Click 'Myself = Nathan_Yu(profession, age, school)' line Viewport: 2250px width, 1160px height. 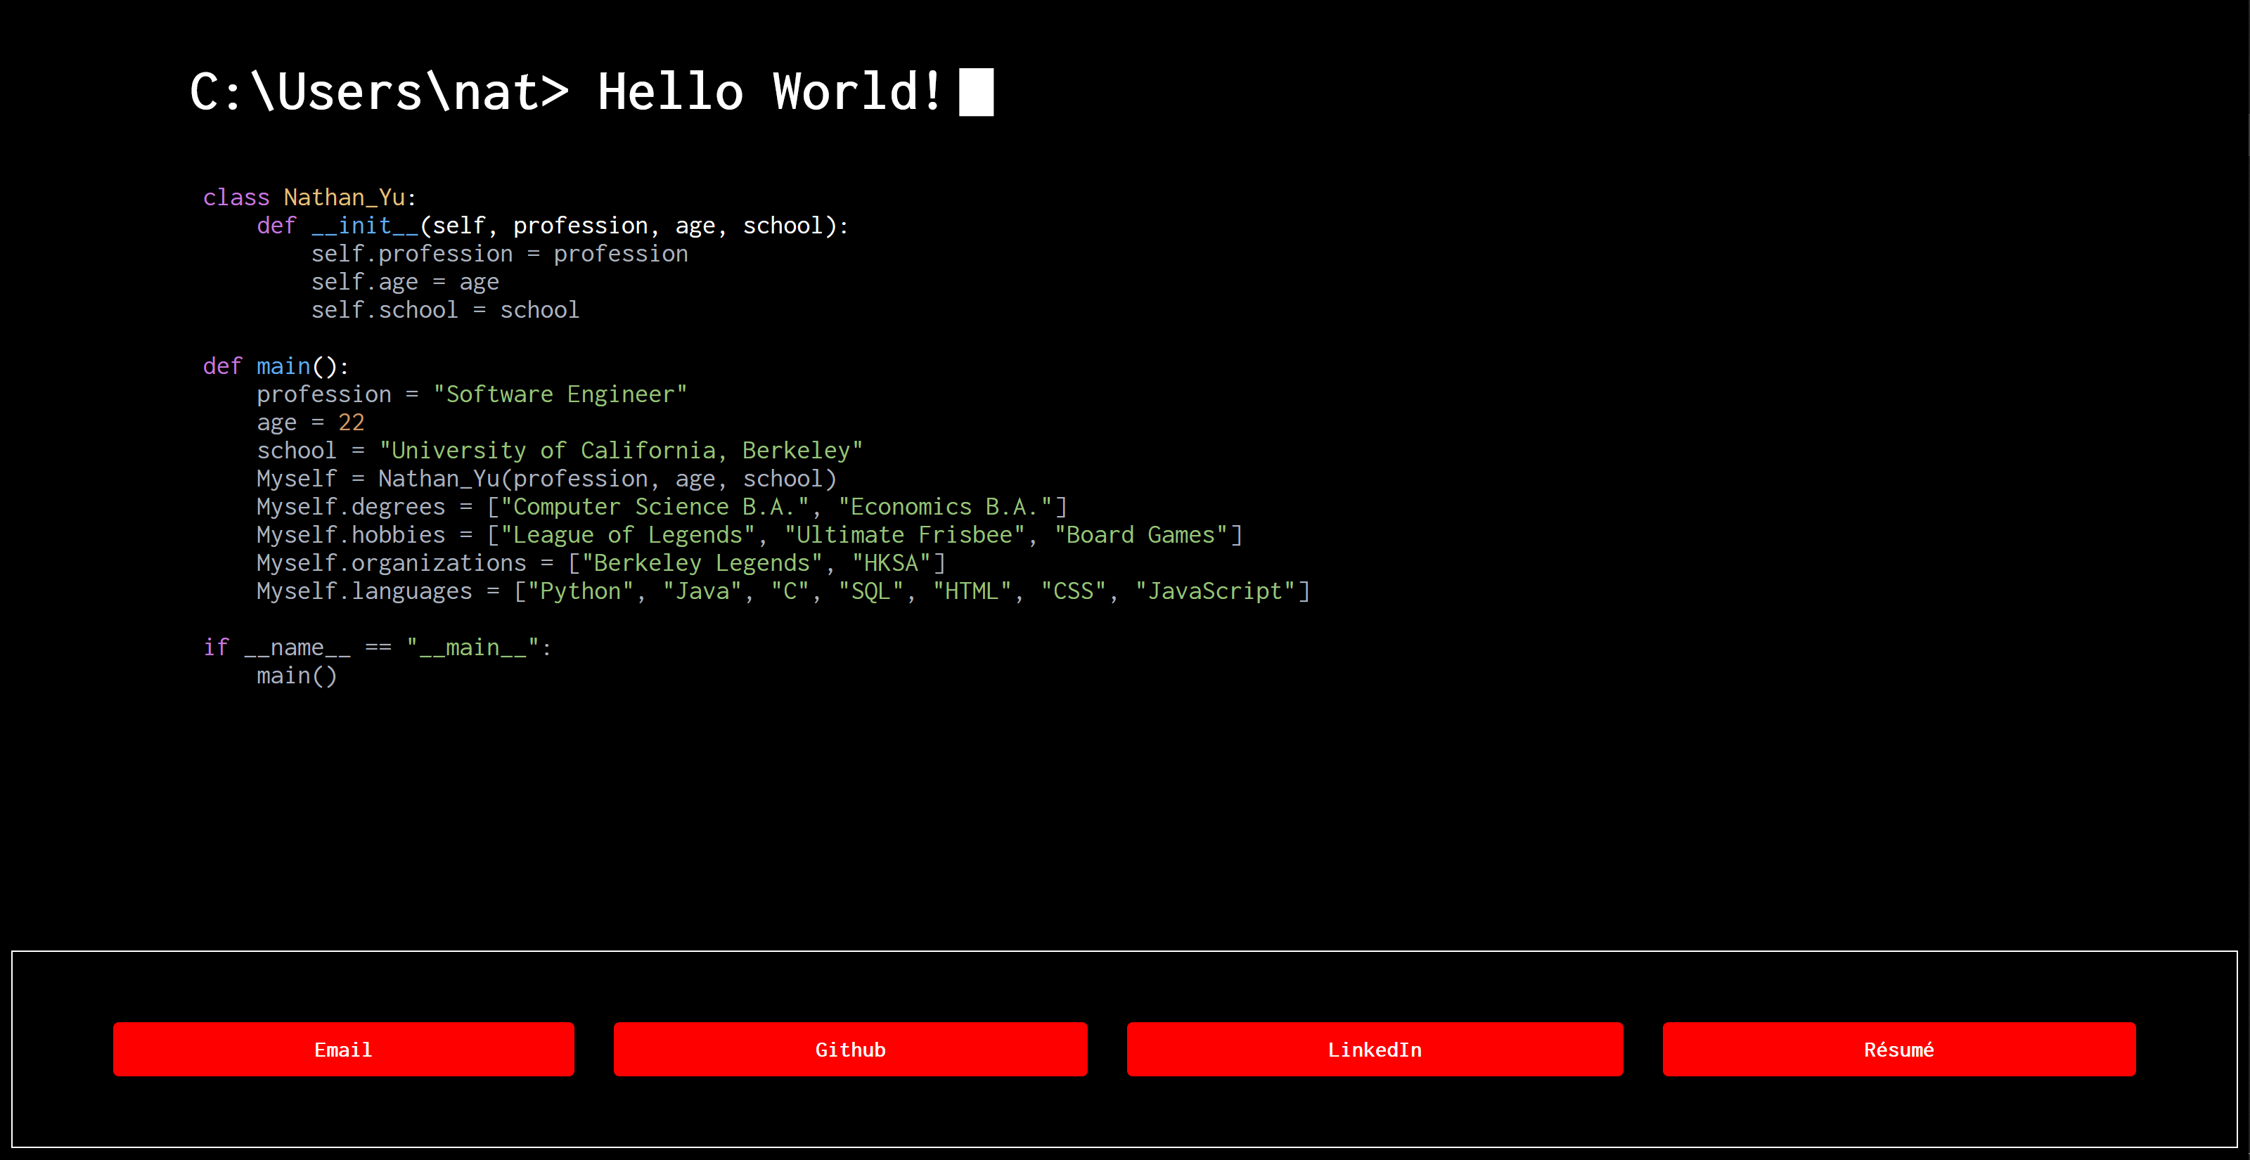pos(547,479)
